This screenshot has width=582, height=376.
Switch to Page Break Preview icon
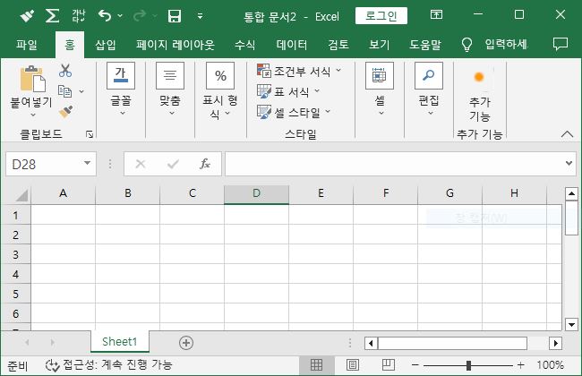(389, 365)
